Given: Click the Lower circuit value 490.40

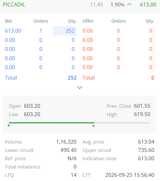Looking at the screenshot, I should coord(68,150).
